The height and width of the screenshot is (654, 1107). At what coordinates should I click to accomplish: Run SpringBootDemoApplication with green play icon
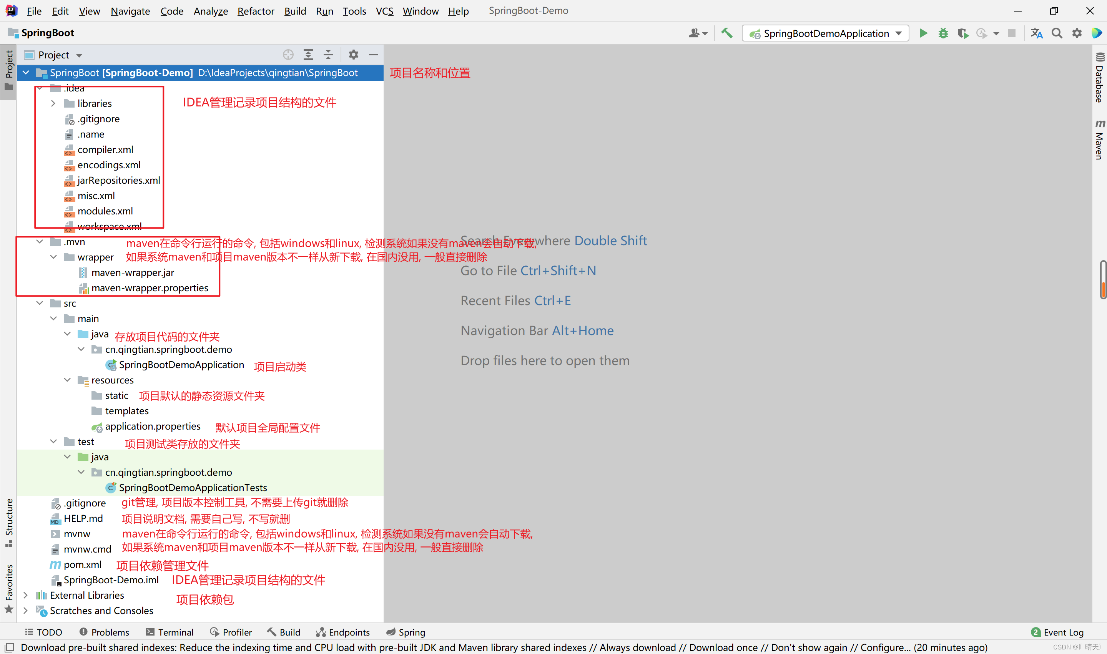923,33
